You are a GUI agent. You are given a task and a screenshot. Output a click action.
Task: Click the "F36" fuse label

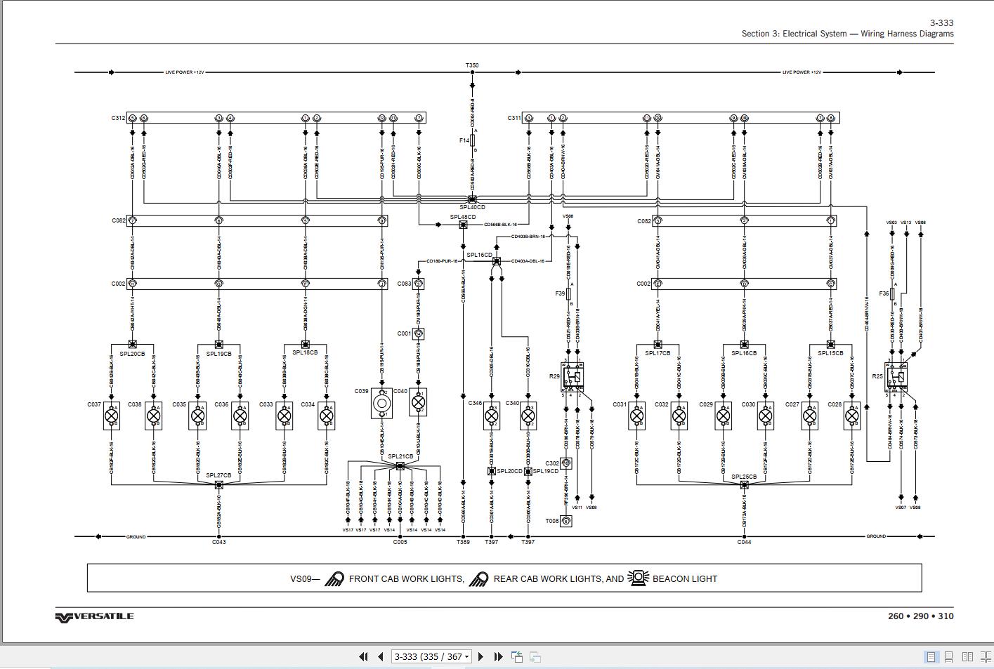884,293
